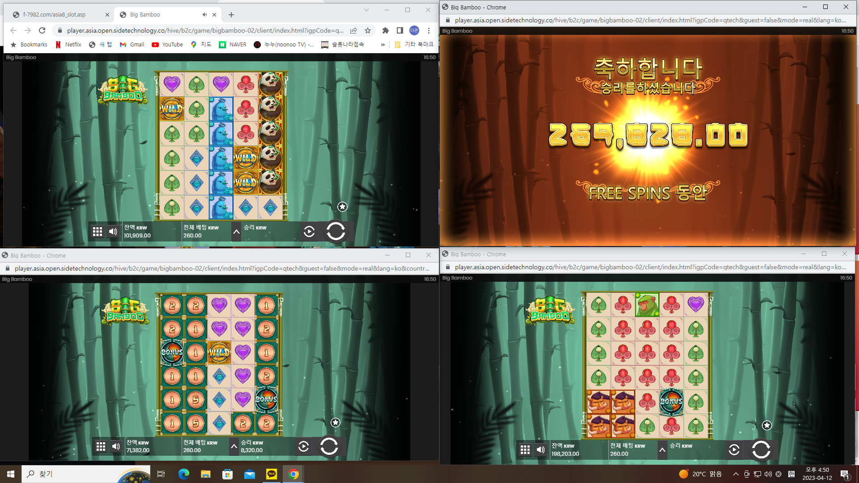Show more bookmarks with the overflow chevron
859x483 pixels.
[x=383, y=44]
